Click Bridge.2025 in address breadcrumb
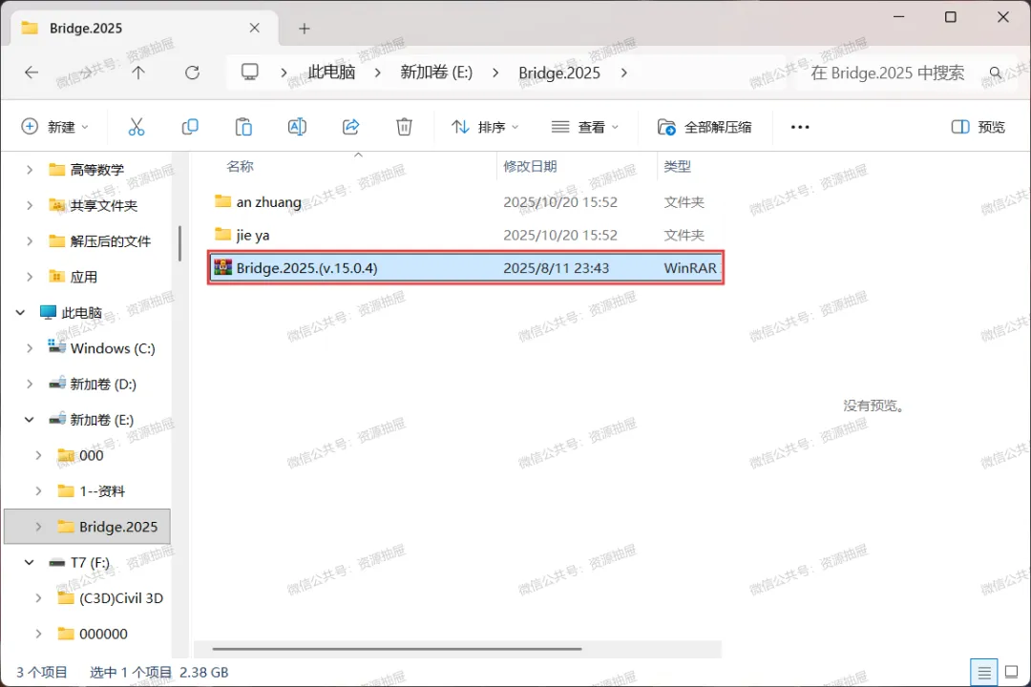This screenshot has height=687, width=1031. [x=559, y=73]
